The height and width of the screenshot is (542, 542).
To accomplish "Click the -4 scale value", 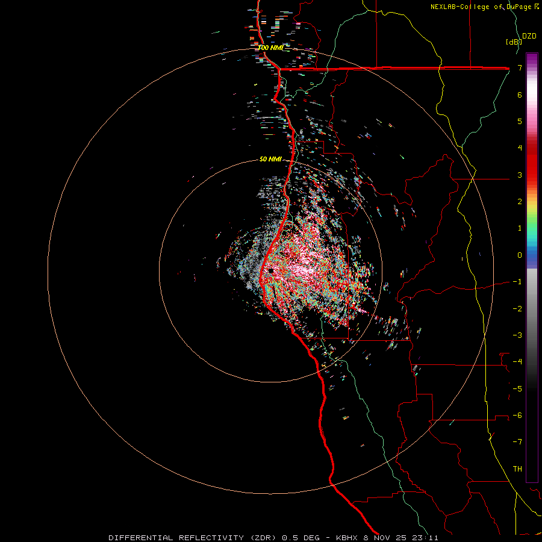I will [x=517, y=362].
